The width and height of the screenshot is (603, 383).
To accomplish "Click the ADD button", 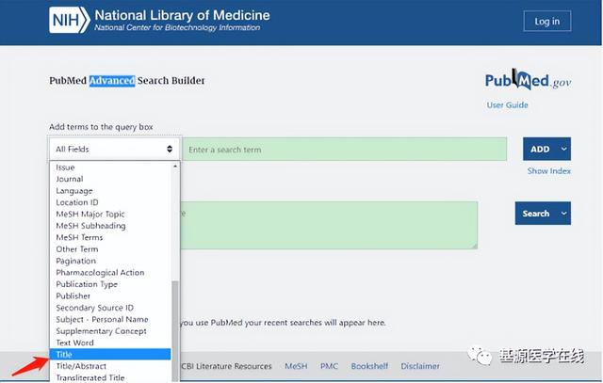I will [x=540, y=149].
